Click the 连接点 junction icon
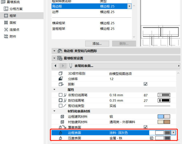 coord(6,29)
